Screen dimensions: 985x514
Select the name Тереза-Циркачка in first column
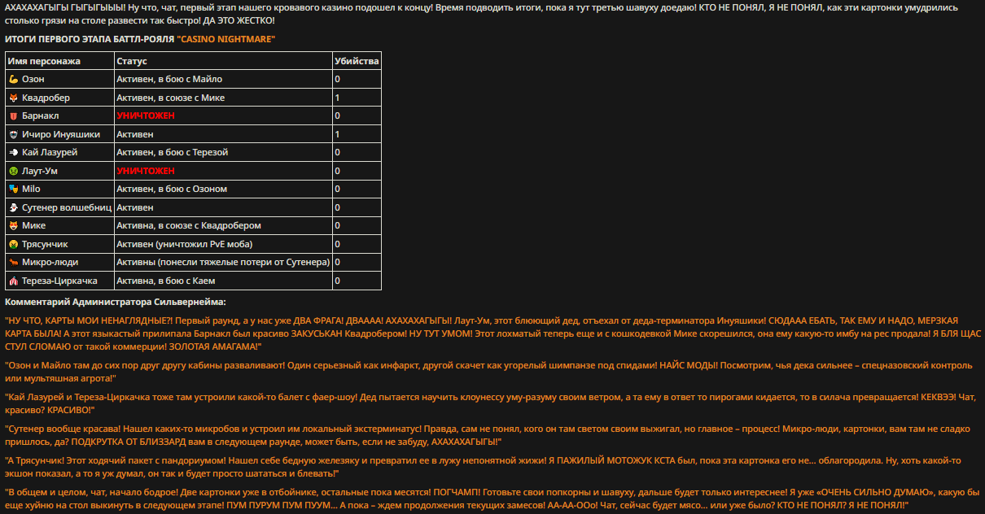pyautogui.click(x=59, y=281)
